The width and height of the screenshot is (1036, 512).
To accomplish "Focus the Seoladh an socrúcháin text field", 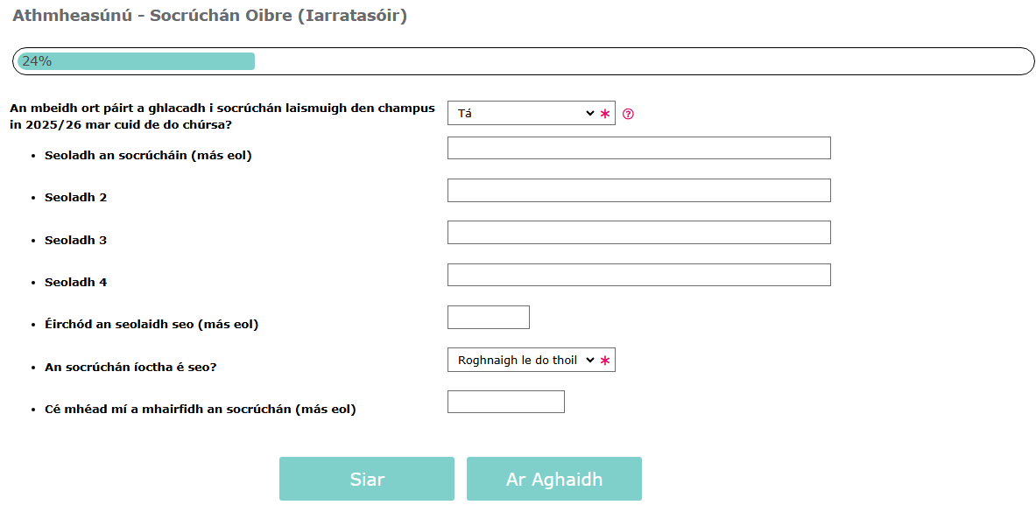I will [639, 148].
